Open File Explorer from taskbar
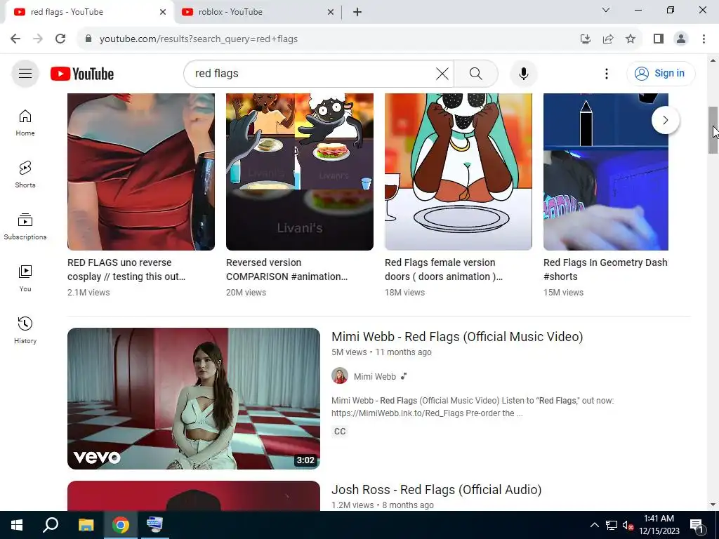Screen dimensions: 719x539 (x=86, y=525)
